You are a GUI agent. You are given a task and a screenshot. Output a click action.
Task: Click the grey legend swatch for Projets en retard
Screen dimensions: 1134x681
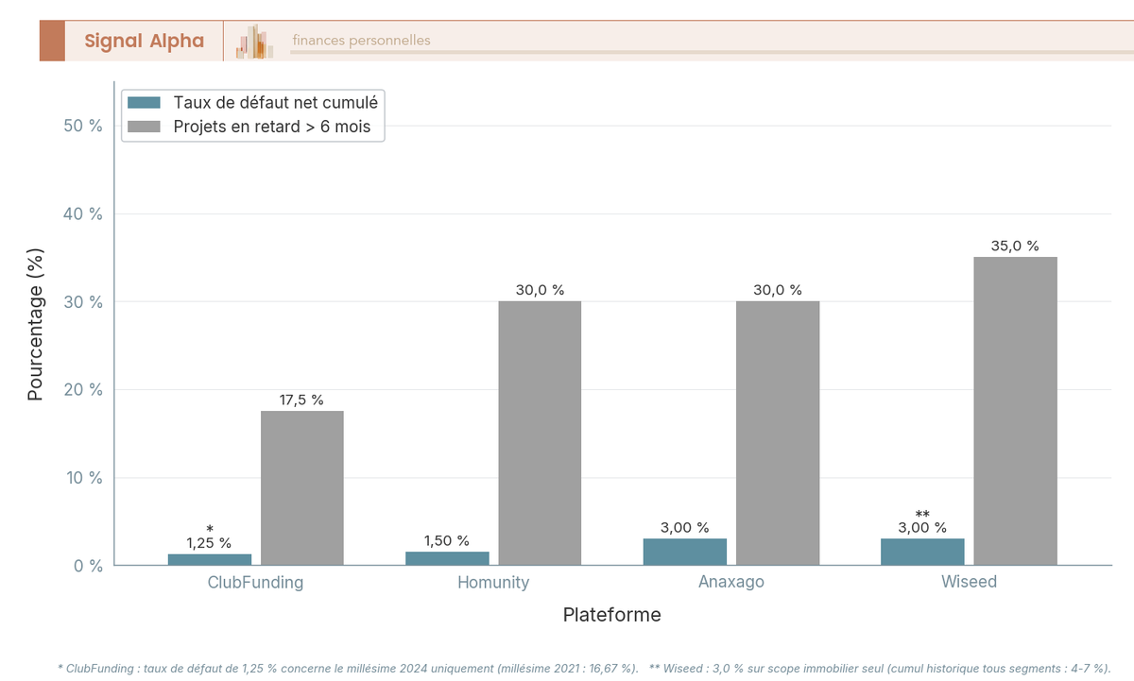tap(144, 127)
